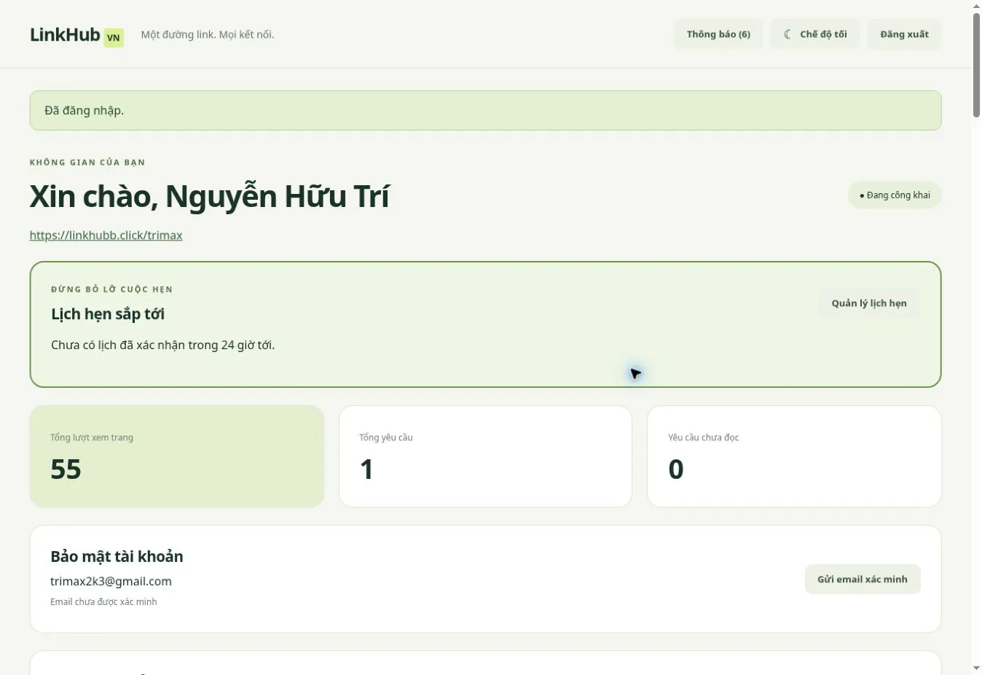Click the email trimax2k3@gmail.com

(111, 582)
